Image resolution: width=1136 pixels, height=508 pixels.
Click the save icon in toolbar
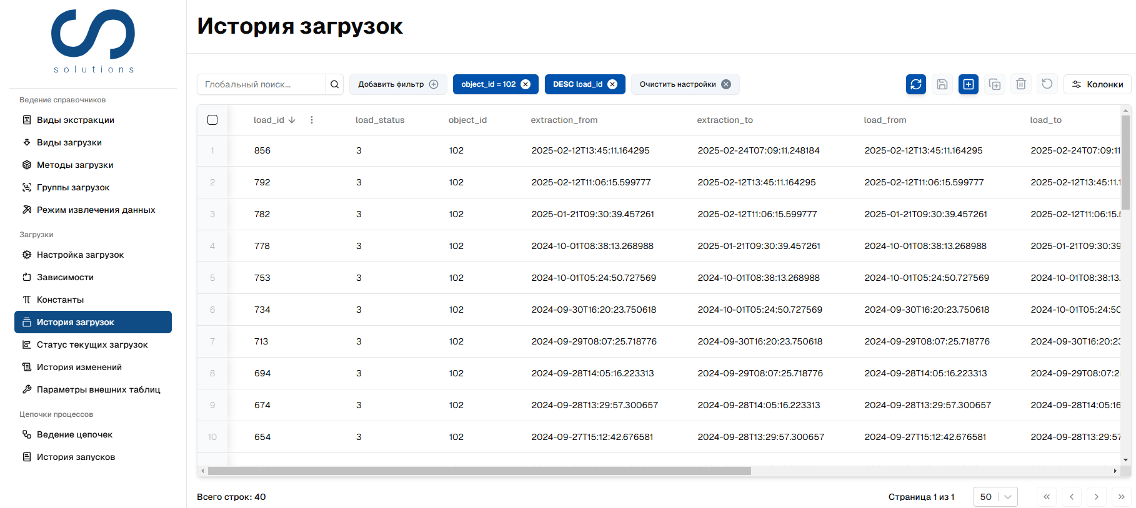pos(942,84)
